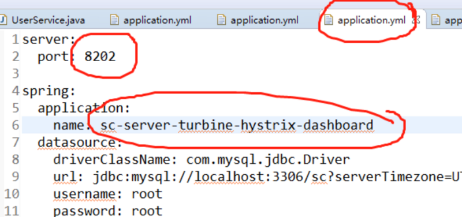Click the 'root' value after password

[147, 211]
